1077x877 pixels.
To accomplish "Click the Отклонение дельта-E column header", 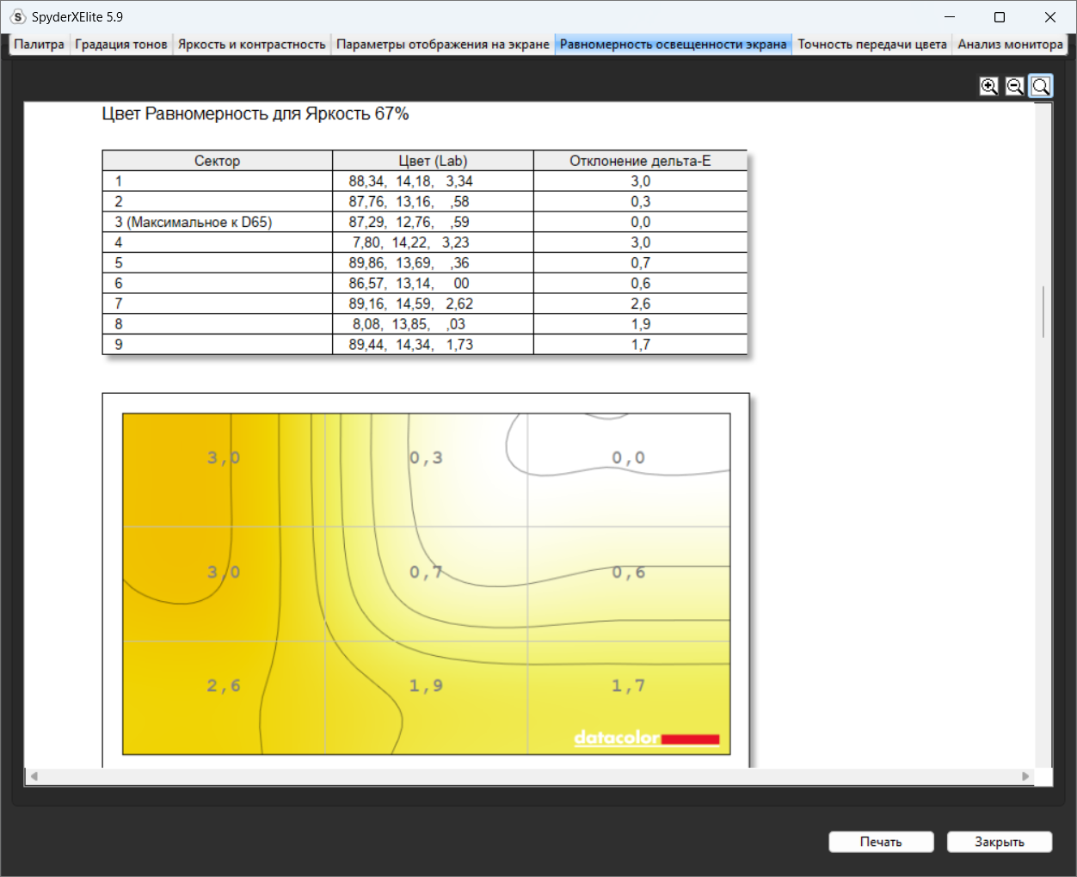I will 640,161.
